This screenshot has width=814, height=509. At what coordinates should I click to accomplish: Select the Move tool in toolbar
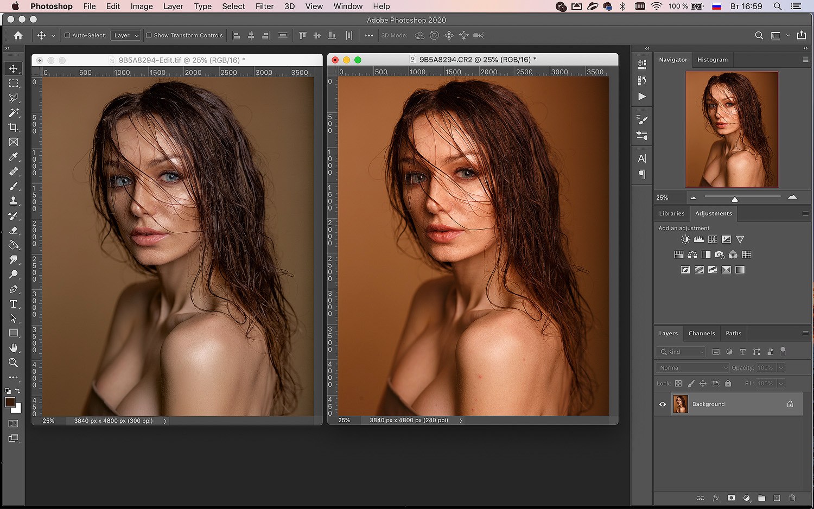[14, 68]
